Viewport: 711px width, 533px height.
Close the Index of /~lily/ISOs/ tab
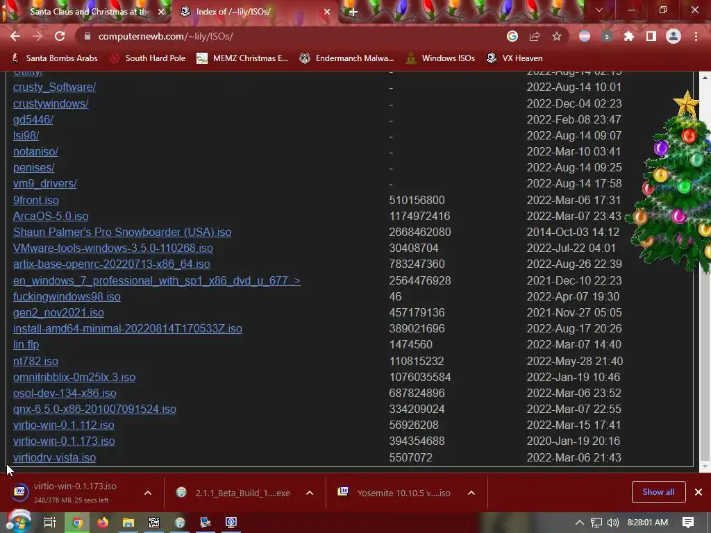tap(327, 12)
